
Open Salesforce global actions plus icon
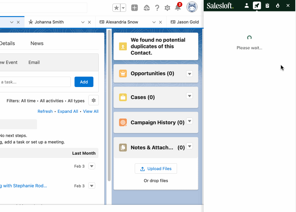pyautogui.click(x=134, y=7)
